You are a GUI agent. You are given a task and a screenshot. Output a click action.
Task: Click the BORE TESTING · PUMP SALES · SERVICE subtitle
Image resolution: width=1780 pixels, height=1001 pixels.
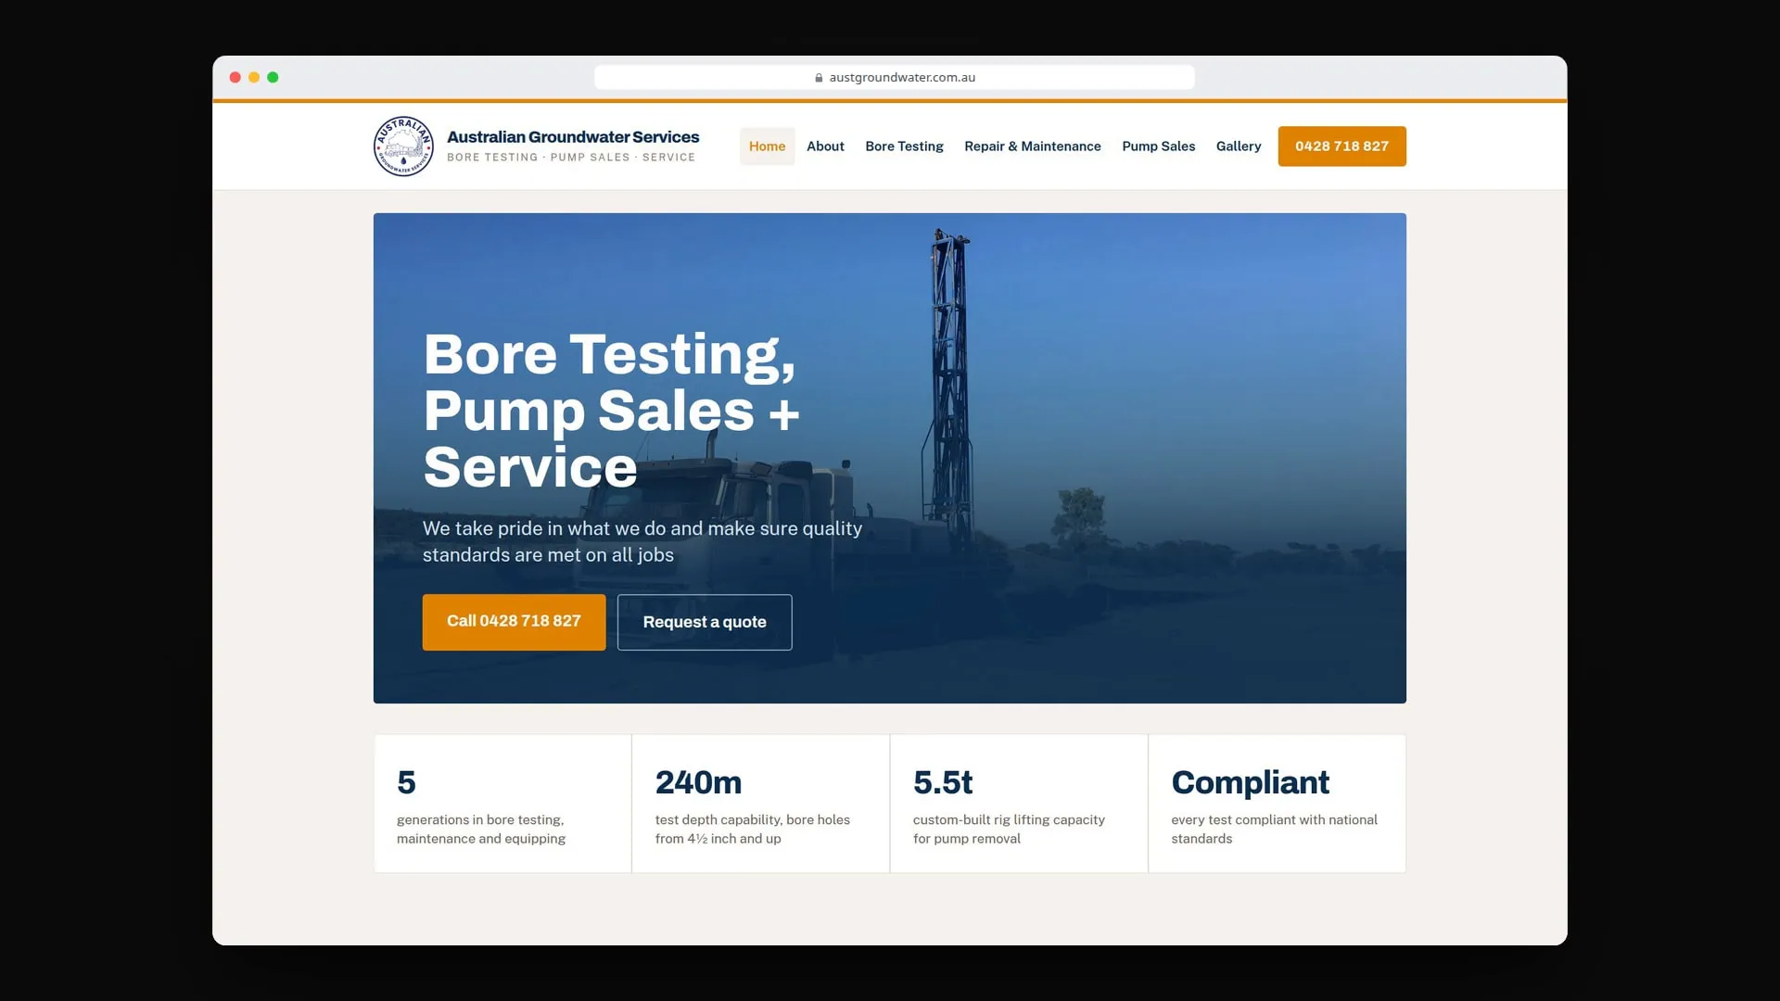tap(571, 158)
